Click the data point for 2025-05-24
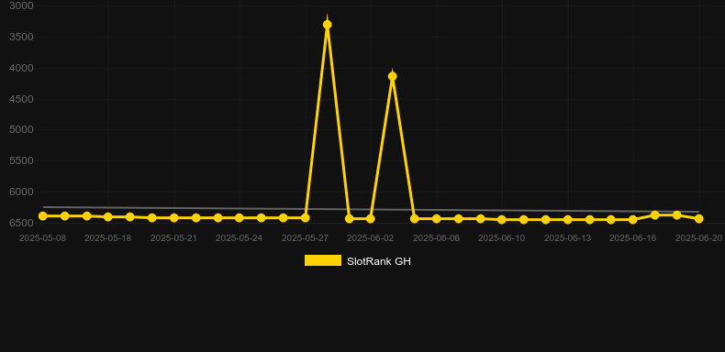 coord(239,217)
